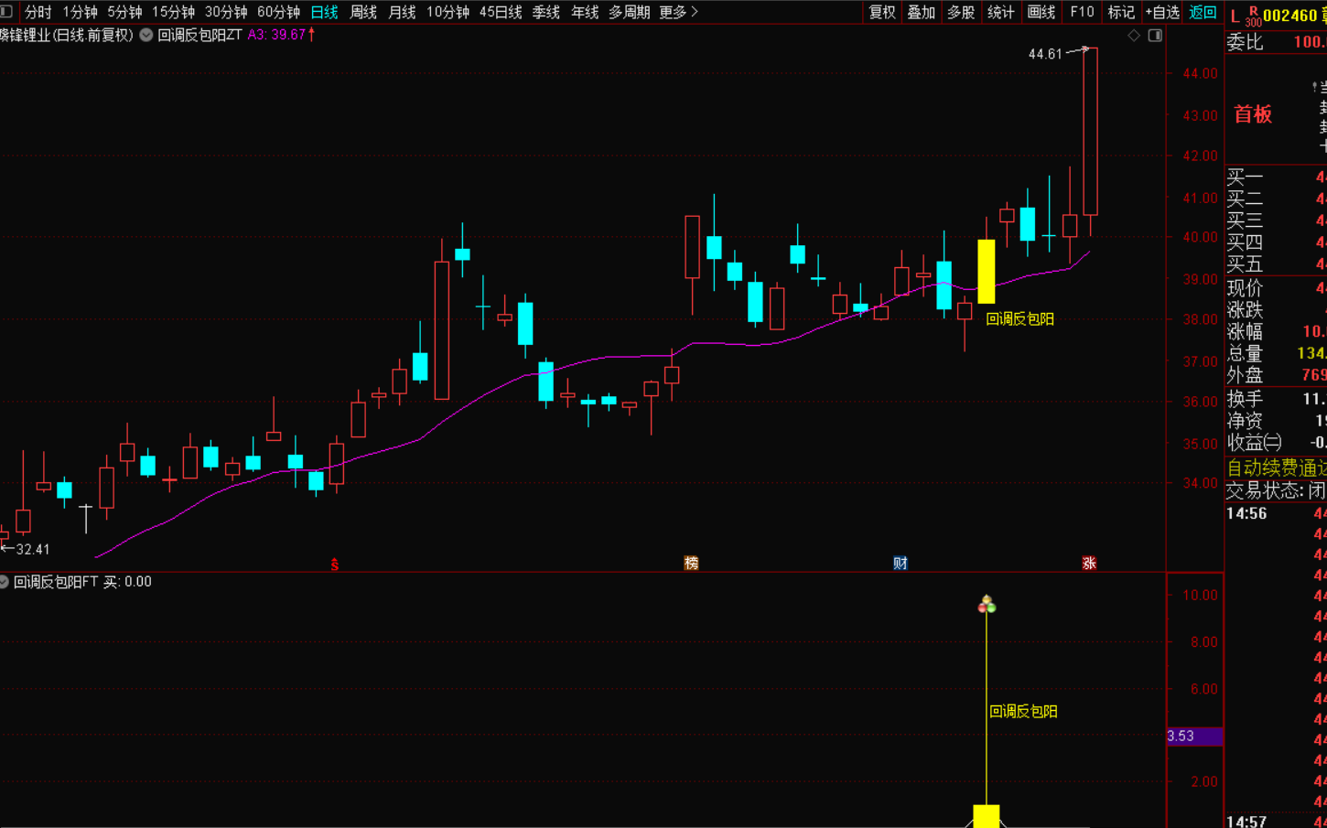Click the blue 财 marker on timeline
1327x828 pixels.
click(901, 563)
